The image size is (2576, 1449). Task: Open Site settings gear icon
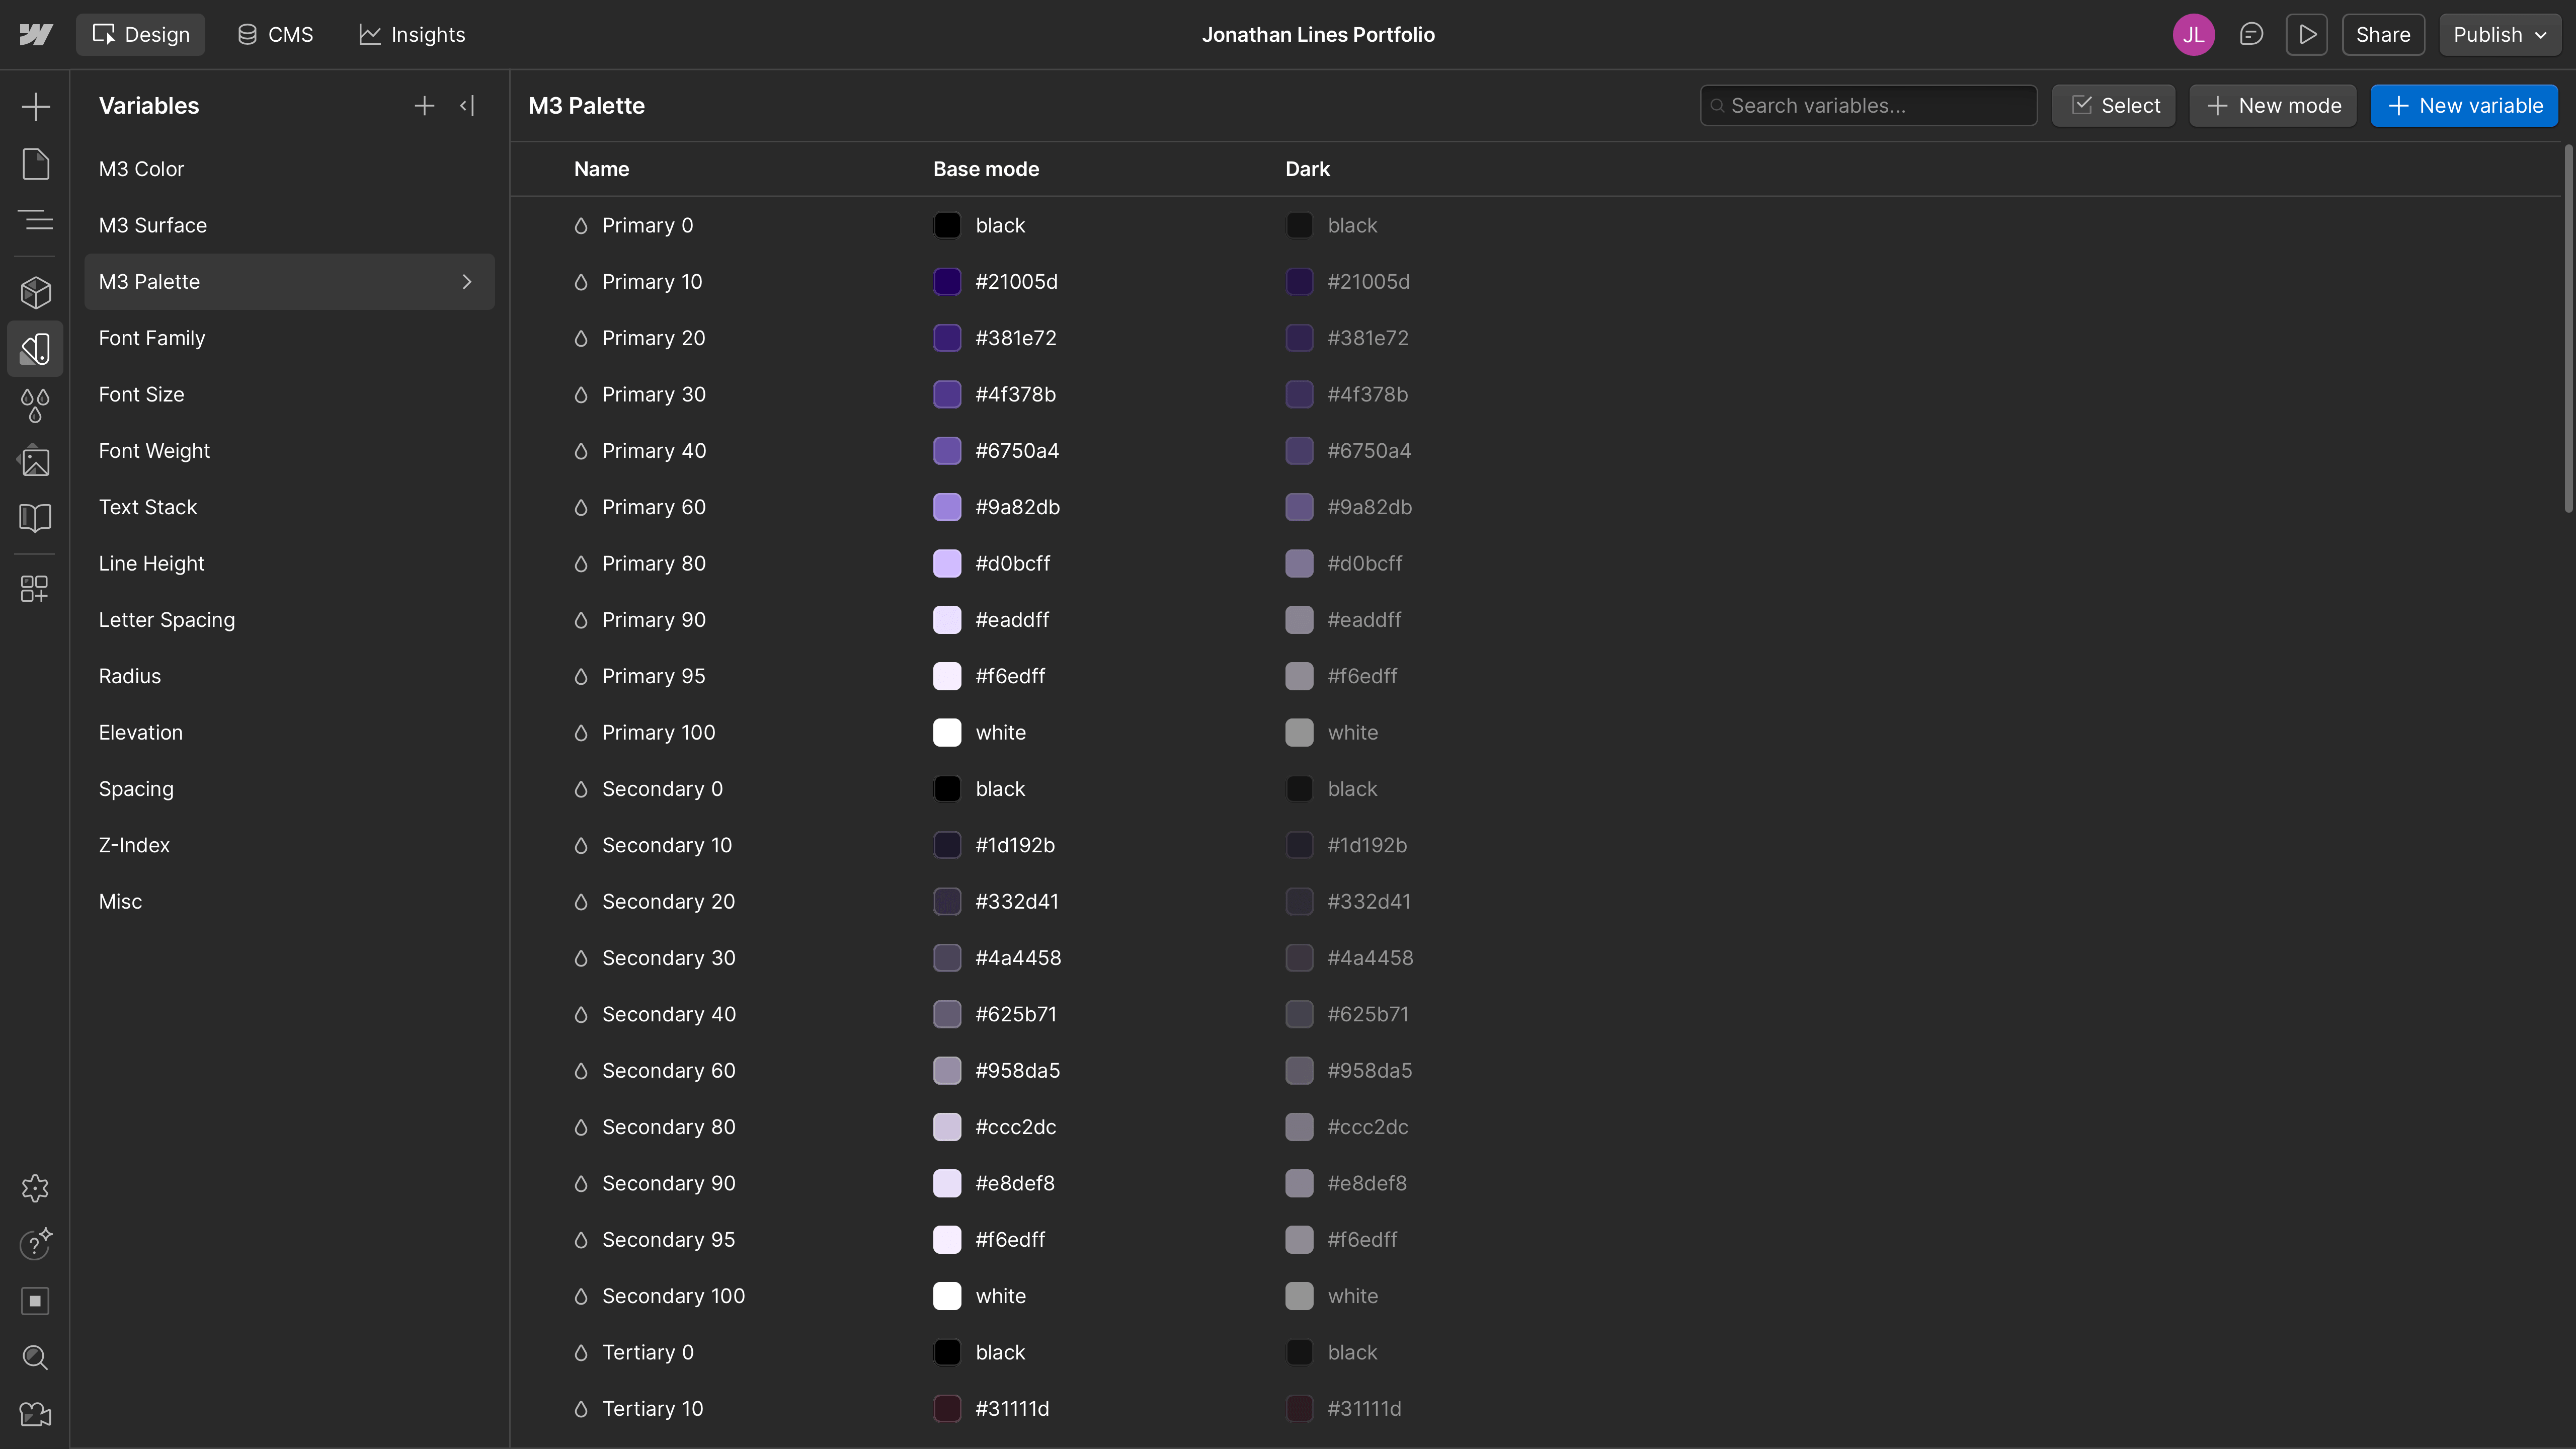pyautogui.click(x=35, y=1188)
